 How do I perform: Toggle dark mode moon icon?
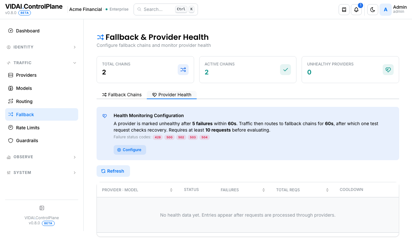tap(373, 10)
